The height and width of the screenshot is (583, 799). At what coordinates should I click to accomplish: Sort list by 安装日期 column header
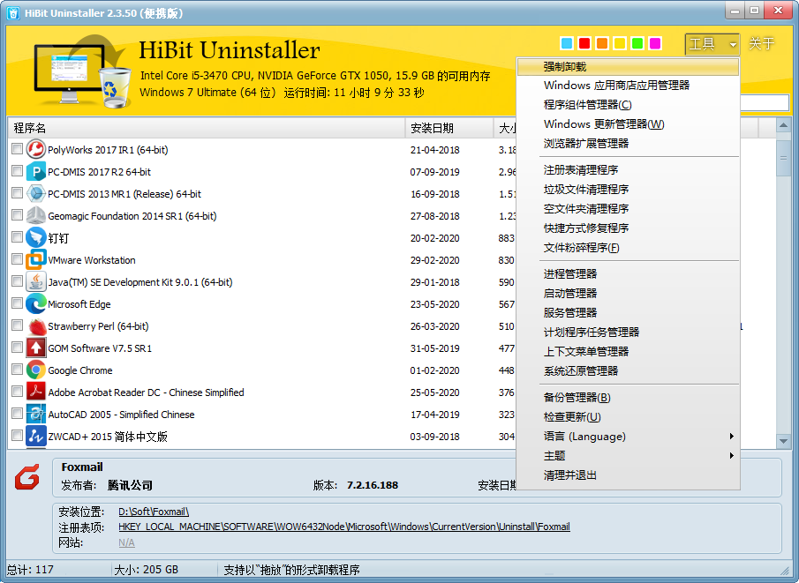click(433, 129)
